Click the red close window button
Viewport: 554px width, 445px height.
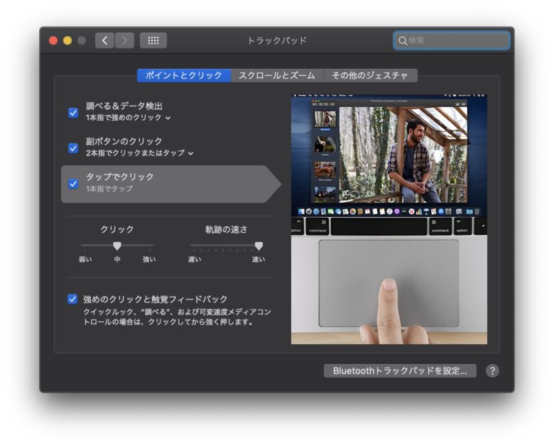point(53,40)
